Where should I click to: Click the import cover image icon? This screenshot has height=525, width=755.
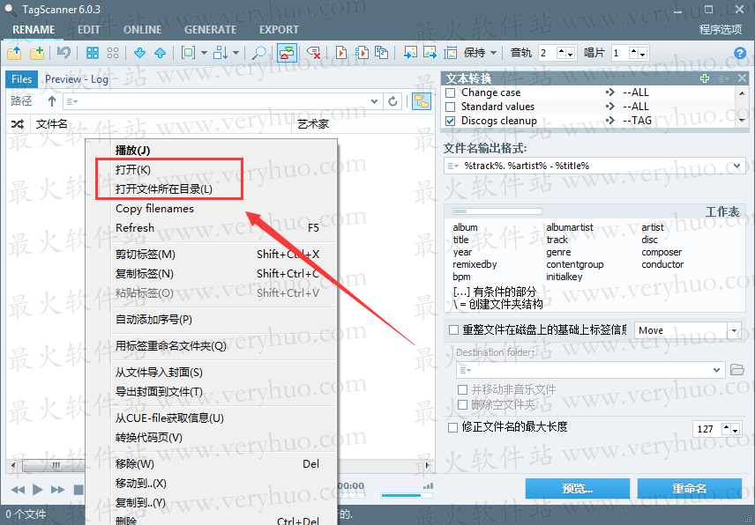click(x=410, y=53)
